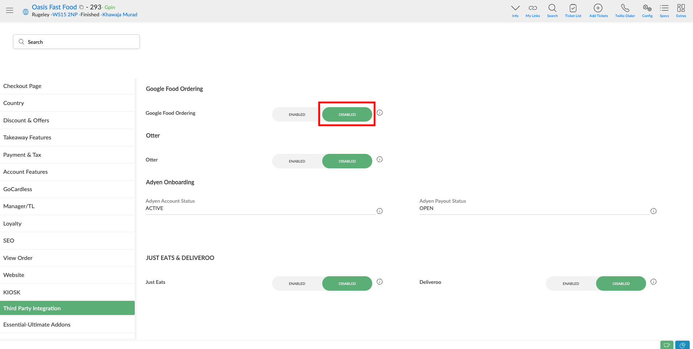Image resolution: width=693 pixels, height=349 pixels.
Task: Click the WS15 2NP postcode link
Action: 65,14
